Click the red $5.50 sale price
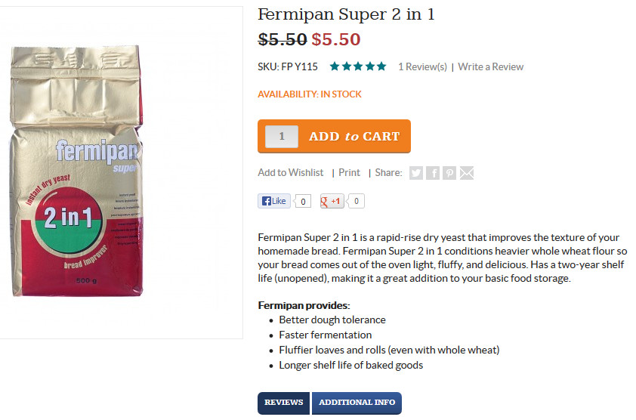 (336, 40)
